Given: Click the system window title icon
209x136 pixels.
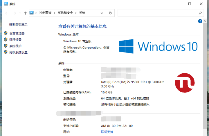Looking at the screenshot, I should point(6,4).
